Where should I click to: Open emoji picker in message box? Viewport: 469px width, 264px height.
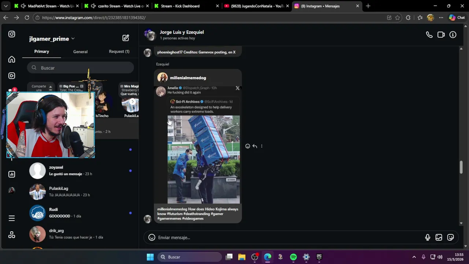pos(152,238)
